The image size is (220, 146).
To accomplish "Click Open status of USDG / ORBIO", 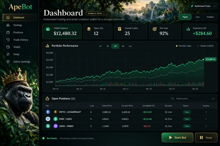I will pyautogui.click(x=187, y=126).
